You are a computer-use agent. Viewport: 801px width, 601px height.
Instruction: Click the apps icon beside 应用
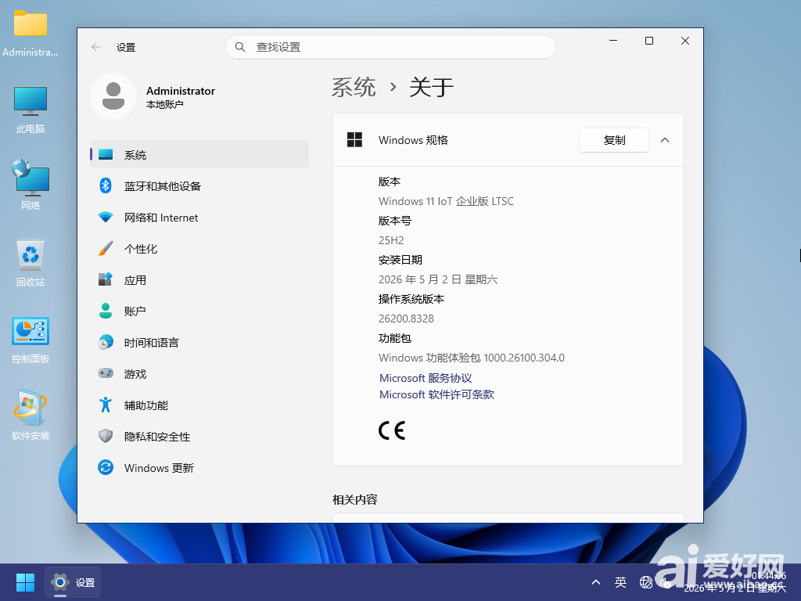[x=106, y=279]
